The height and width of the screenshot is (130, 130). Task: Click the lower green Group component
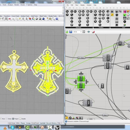point(81,85)
